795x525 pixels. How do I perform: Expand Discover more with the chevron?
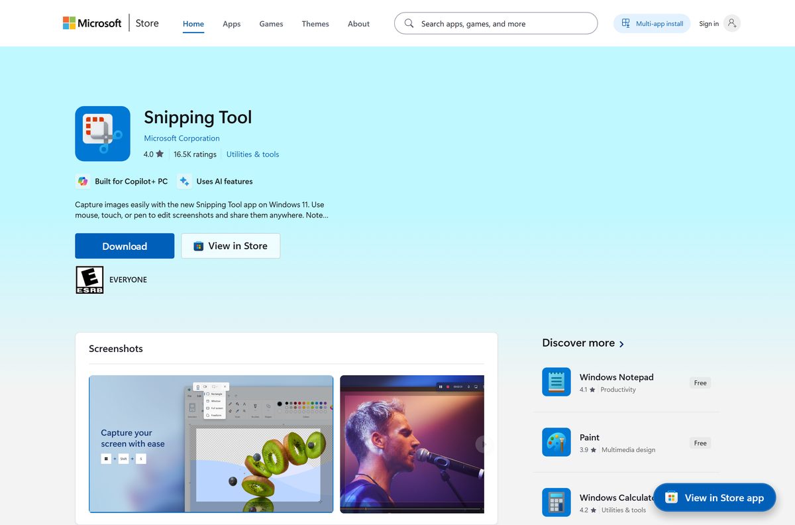pos(621,343)
